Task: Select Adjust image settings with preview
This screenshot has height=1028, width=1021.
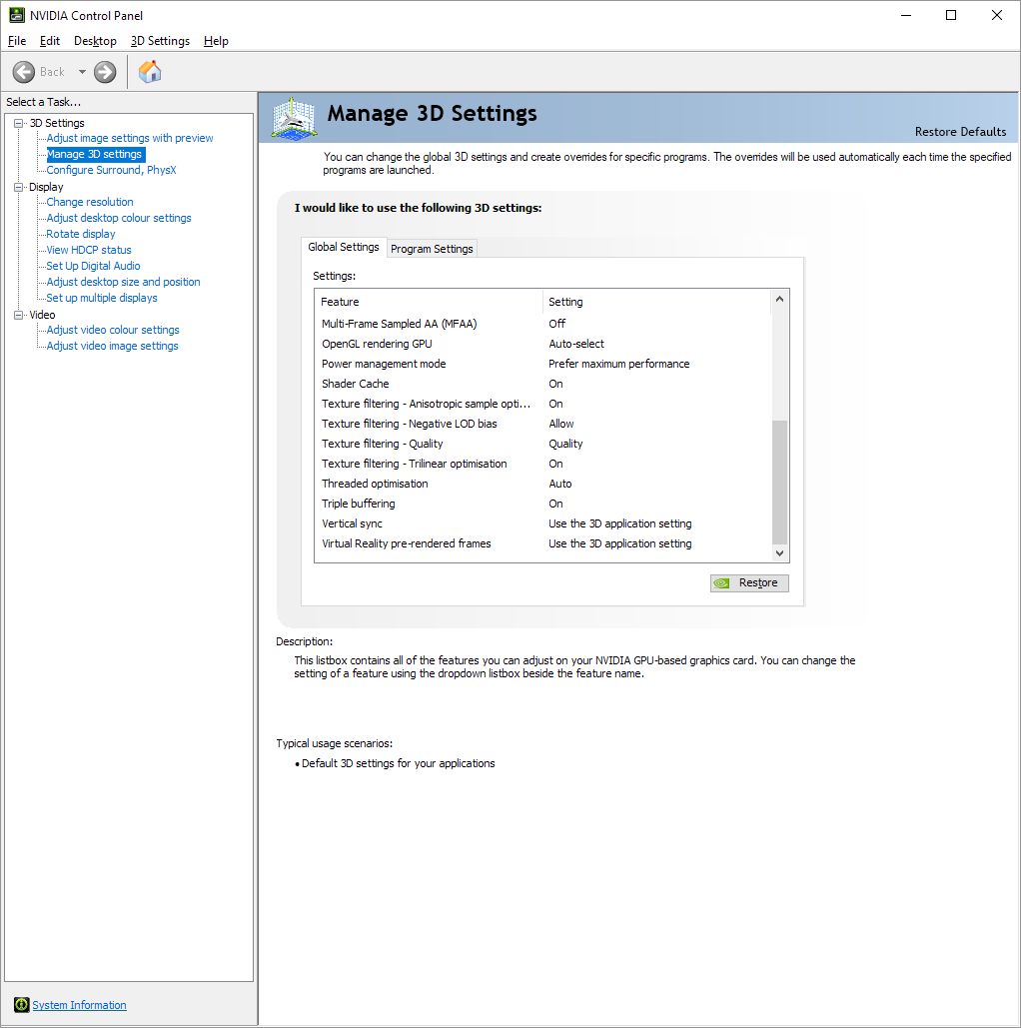Action: [x=130, y=138]
